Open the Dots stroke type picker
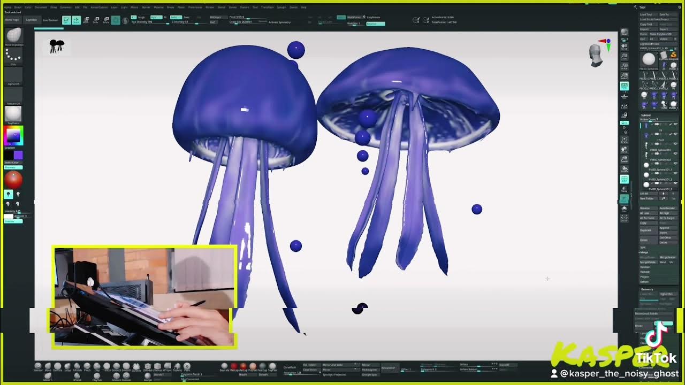The height and width of the screenshot is (385, 685). click(x=13, y=55)
